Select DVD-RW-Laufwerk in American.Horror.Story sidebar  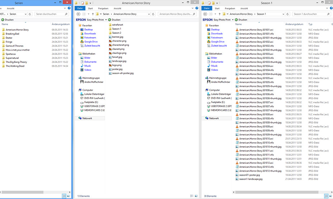click(93, 98)
